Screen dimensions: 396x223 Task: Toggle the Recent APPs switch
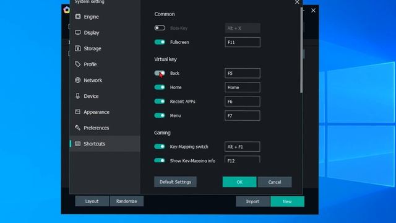tap(160, 102)
